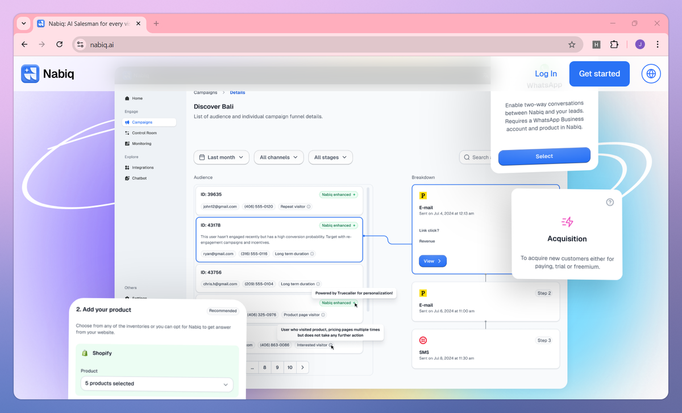Image resolution: width=682 pixels, height=413 pixels.
Task: Click the Search input field
Action: coord(475,157)
